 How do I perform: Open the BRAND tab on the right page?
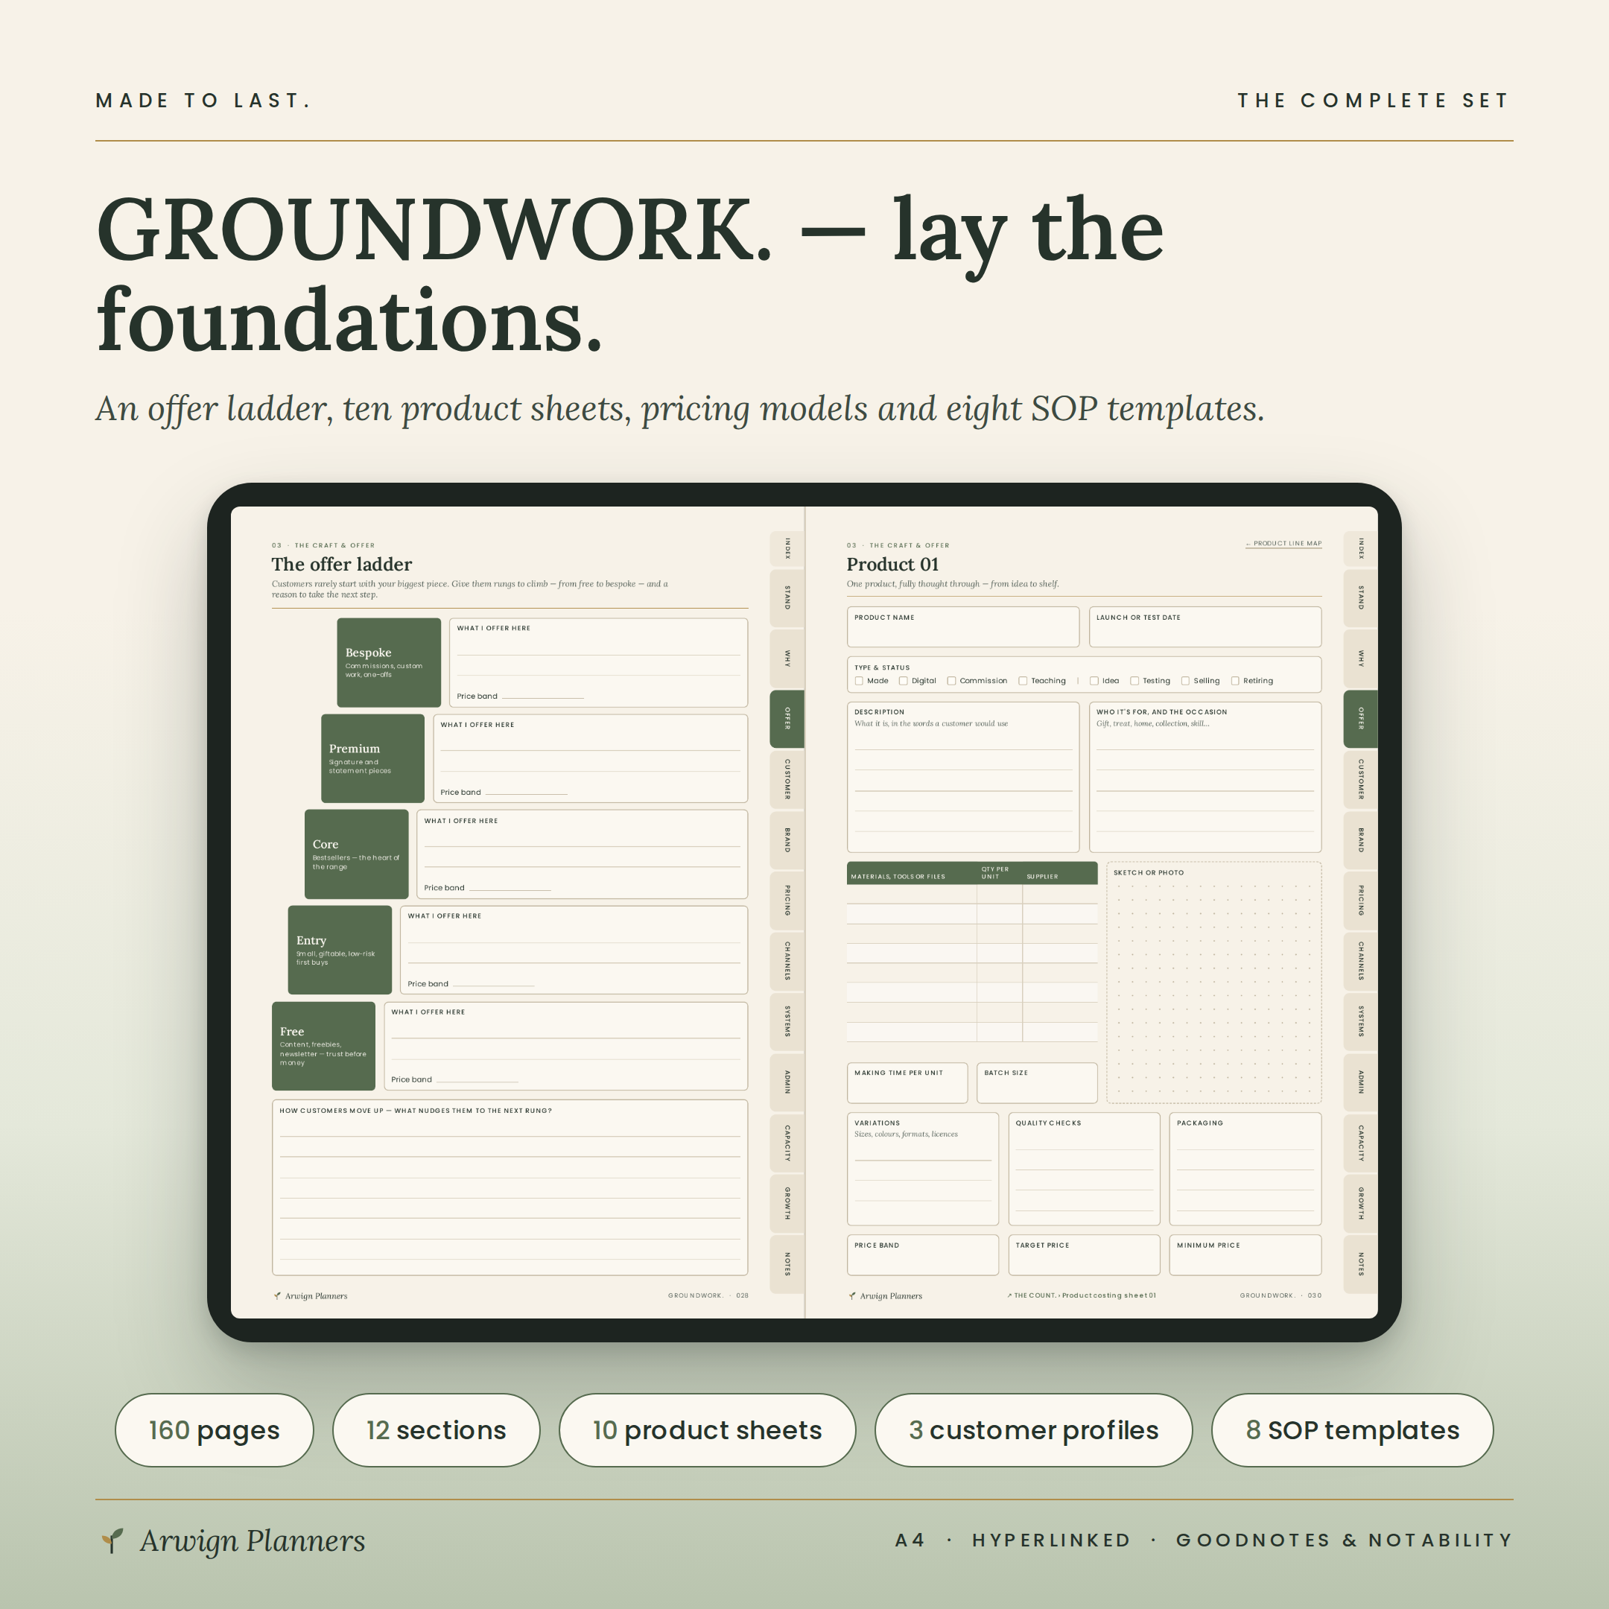tap(1360, 840)
